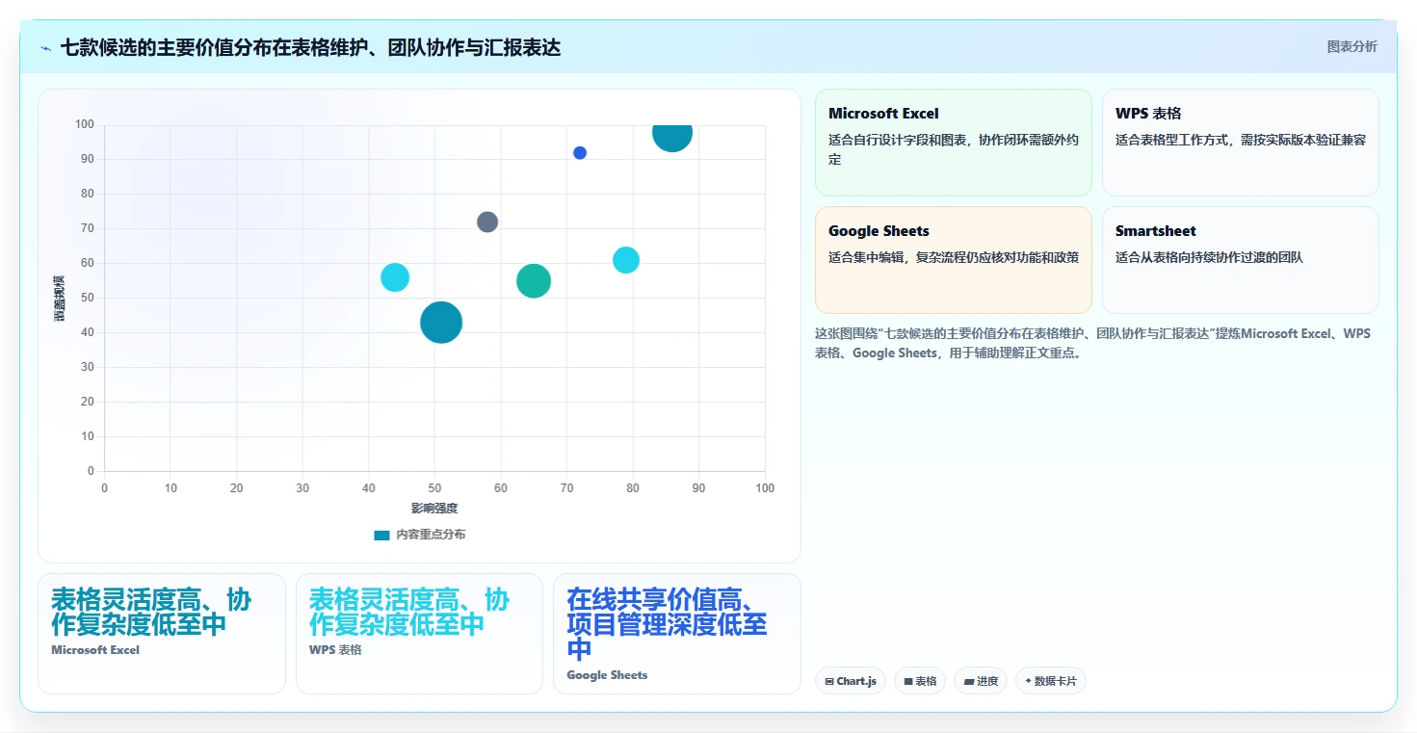Click the 数据卡片 tag chip
This screenshot has height=733, width=1417.
point(1051,681)
